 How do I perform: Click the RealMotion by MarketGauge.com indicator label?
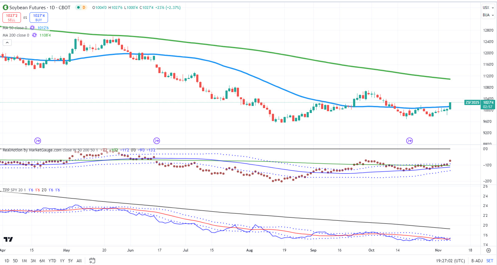point(32,150)
